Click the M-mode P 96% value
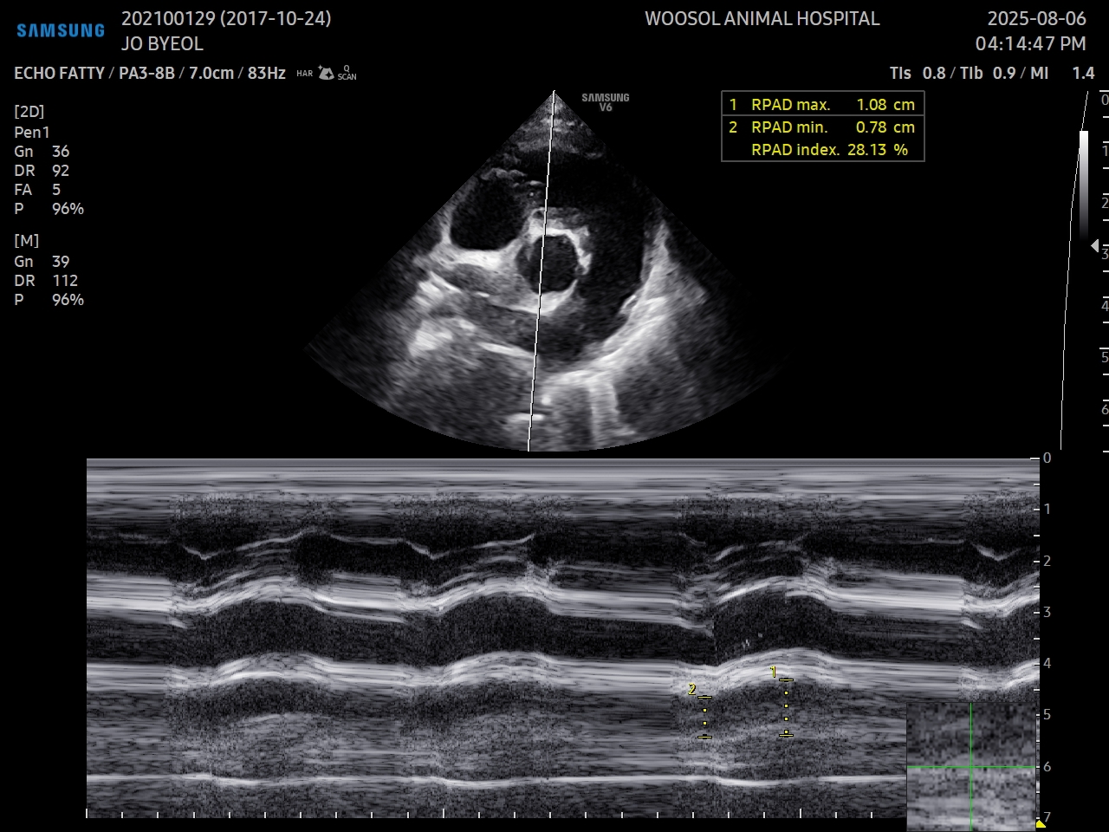Viewport: 1109px width, 832px height. (49, 300)
